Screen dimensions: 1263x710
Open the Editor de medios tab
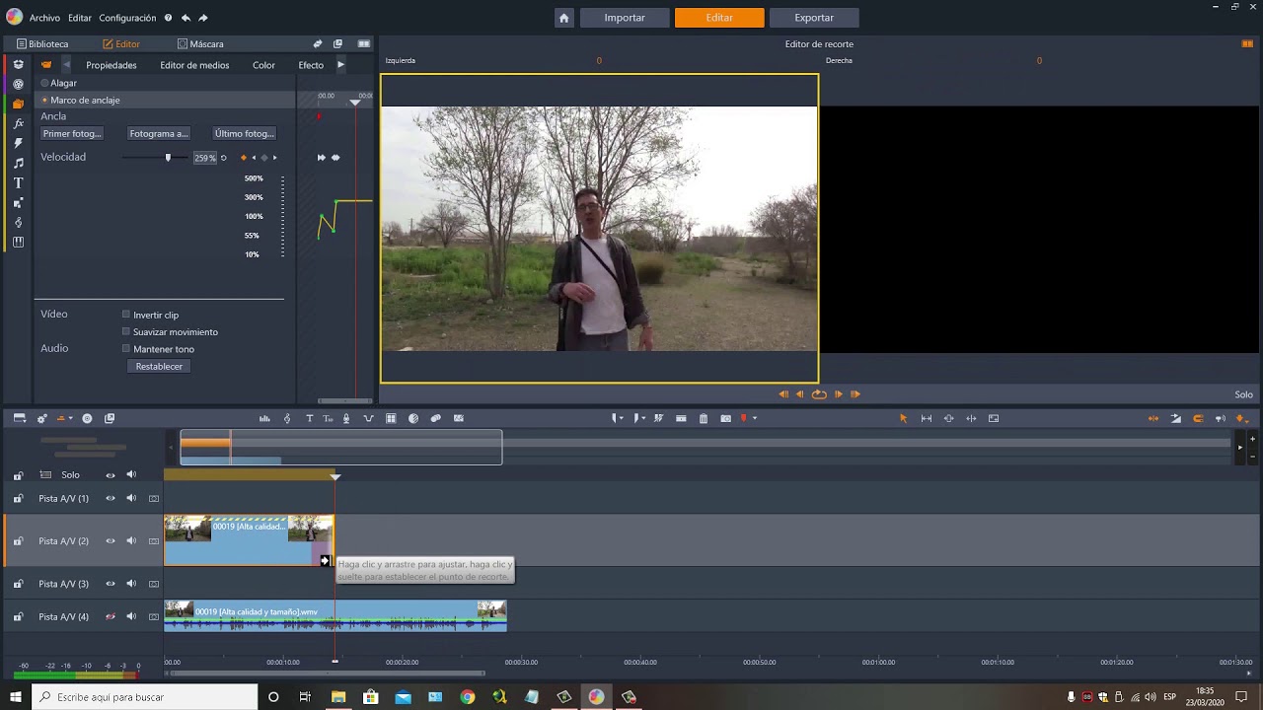tap(194, 65)
